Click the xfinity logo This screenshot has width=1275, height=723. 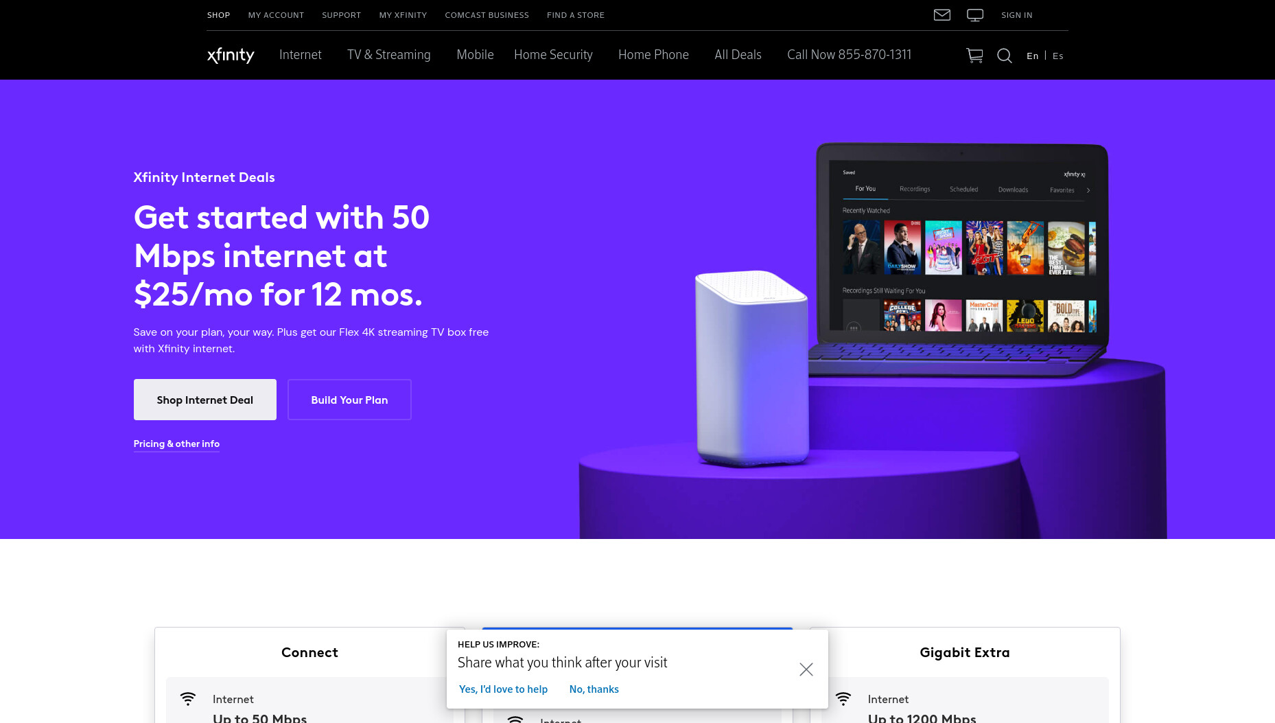[231, 55]
